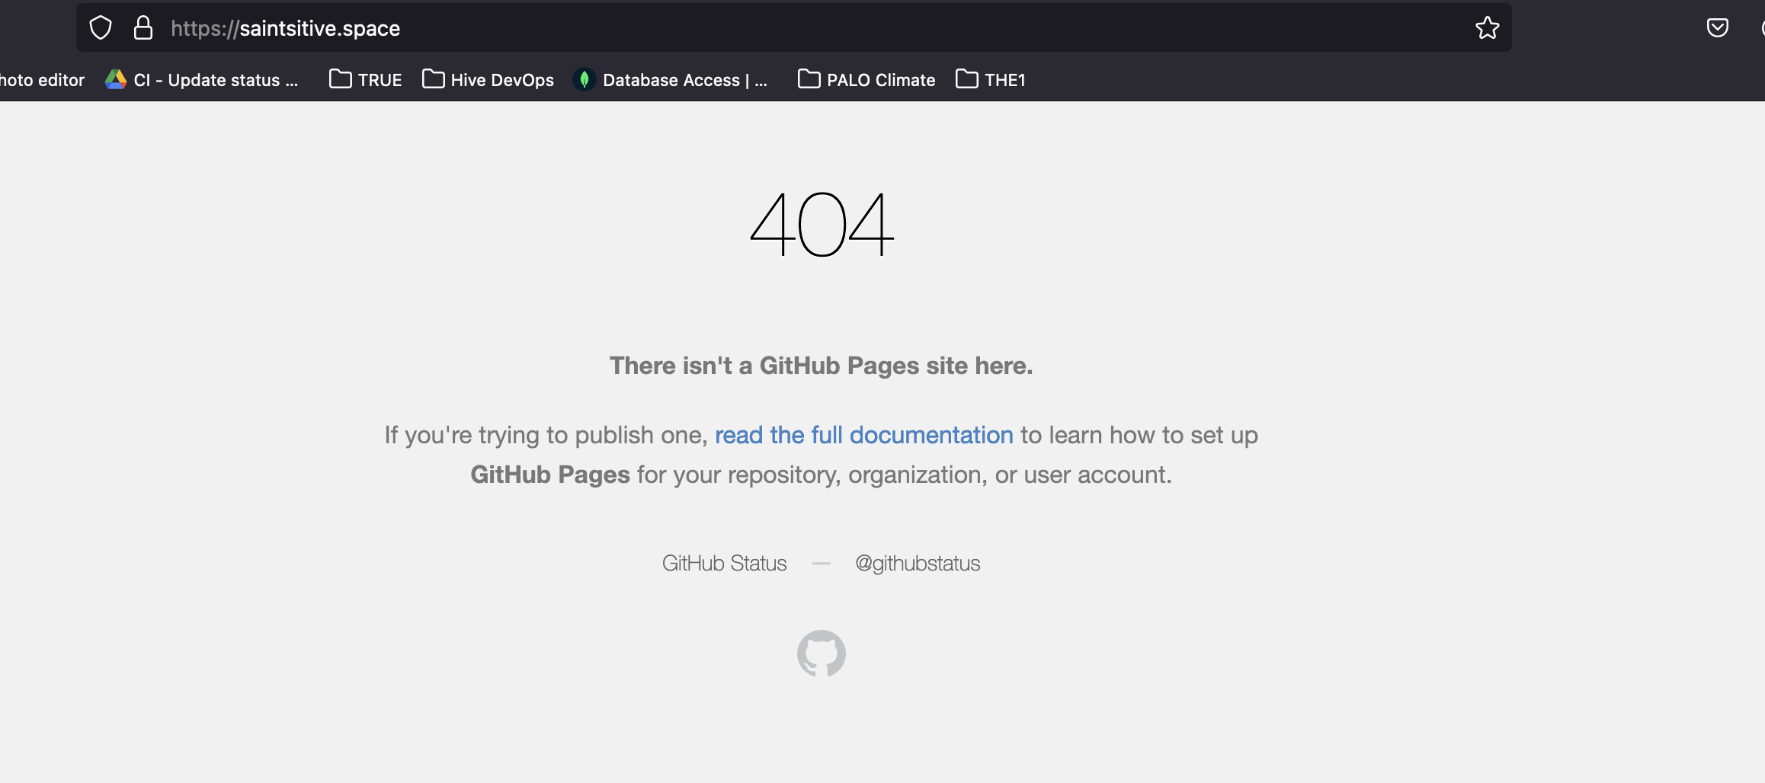
Task: Click the tracking protection shield icon
Action: point(100,27)
